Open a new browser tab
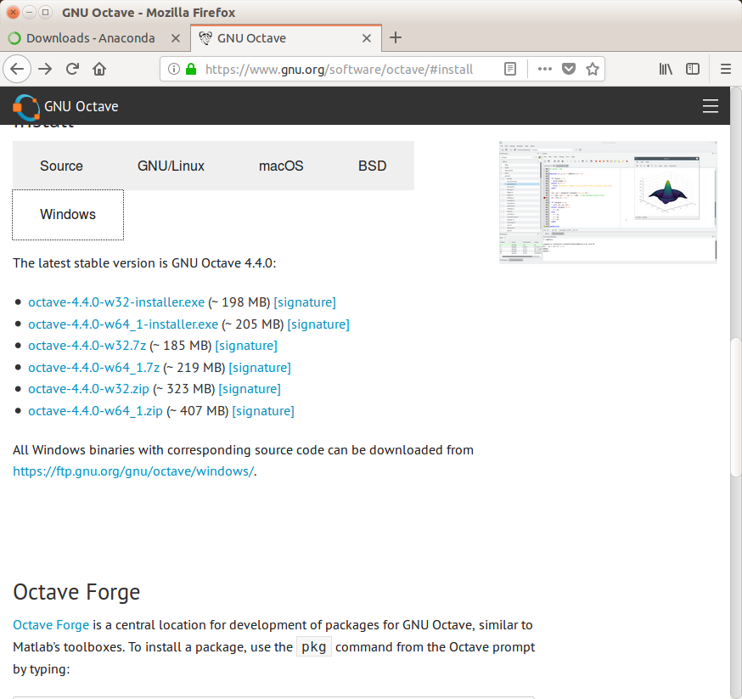 [x=396, y=37]
